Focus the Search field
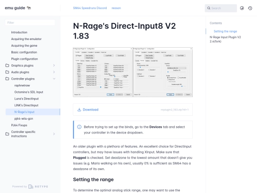Viewport: 257px width, 193px height. click(221, 8)
